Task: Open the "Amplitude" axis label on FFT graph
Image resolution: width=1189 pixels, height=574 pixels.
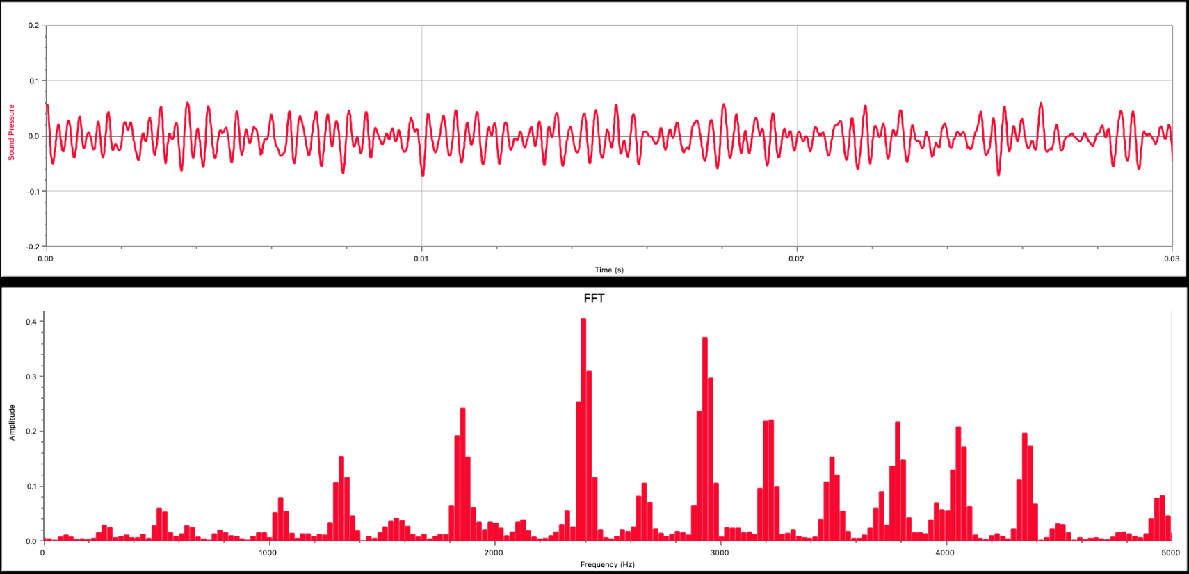Action: pyautogui.click(x=11, y=423)
